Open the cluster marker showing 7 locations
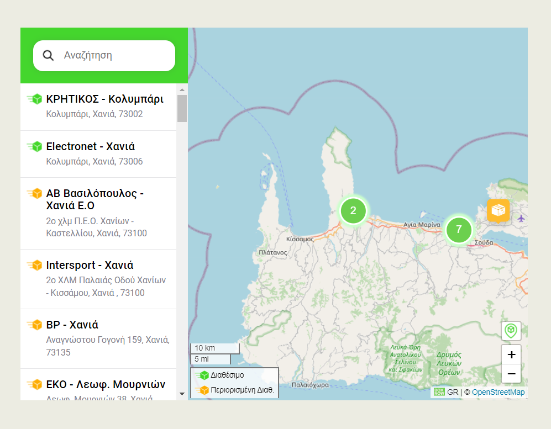551x429 pixels. click(458, 230)
